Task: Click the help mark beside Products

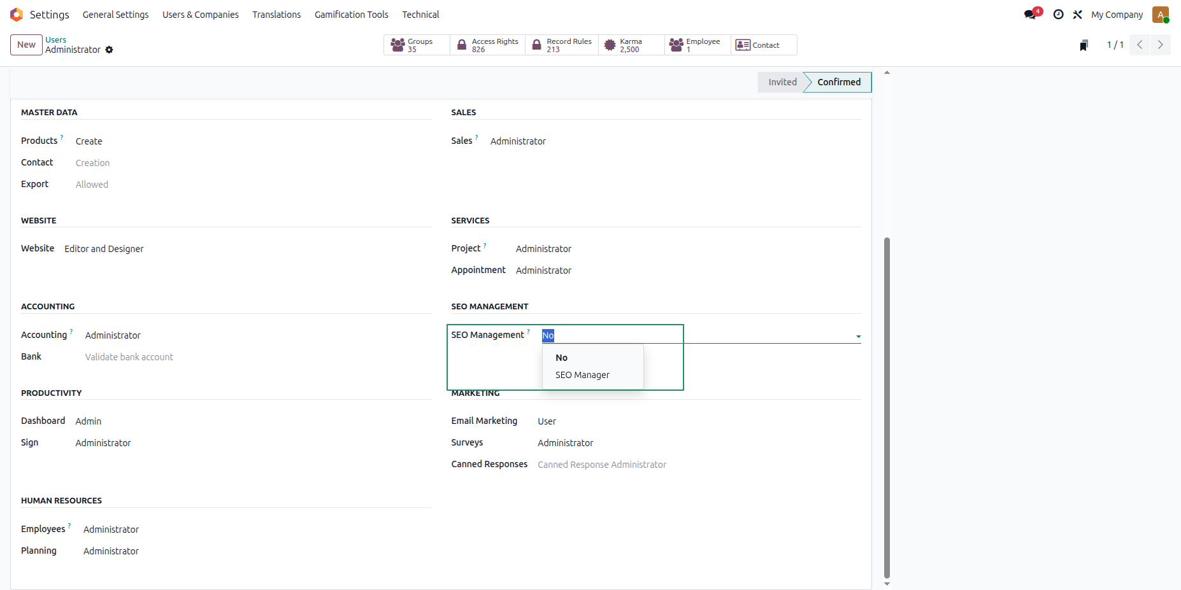Action: tap(62, 137)
